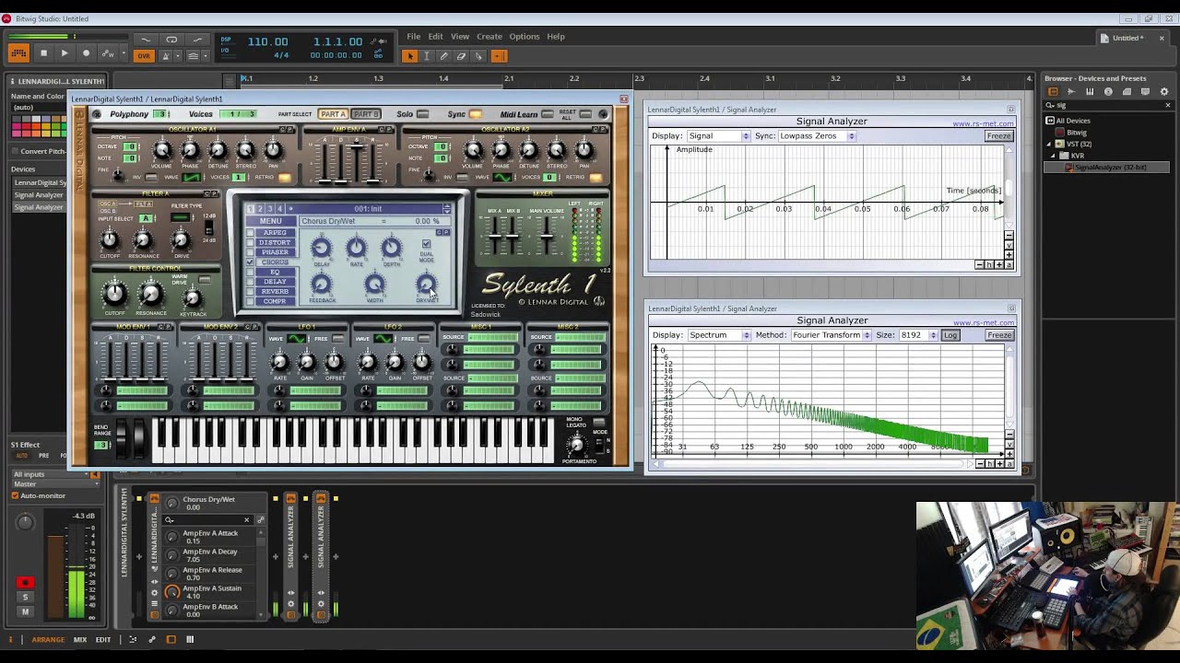Disable the CHORUS effect checkbox
Screen dimensions: 1180x663
click(250, 262)
